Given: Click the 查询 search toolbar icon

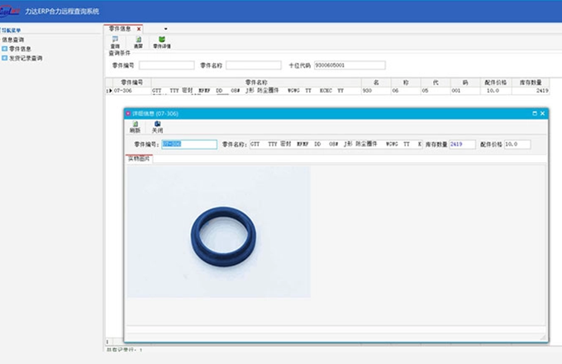Looking at the screenshot, I should [115, 42].
